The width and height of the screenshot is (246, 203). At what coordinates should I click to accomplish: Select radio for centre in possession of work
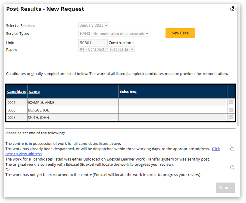pos(232,149)
